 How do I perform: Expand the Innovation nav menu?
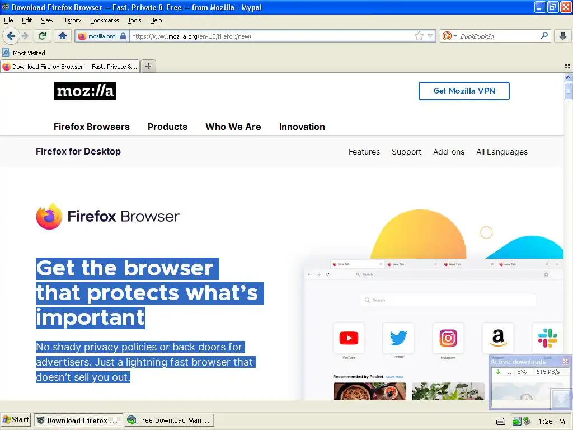(x=302, y=127)
